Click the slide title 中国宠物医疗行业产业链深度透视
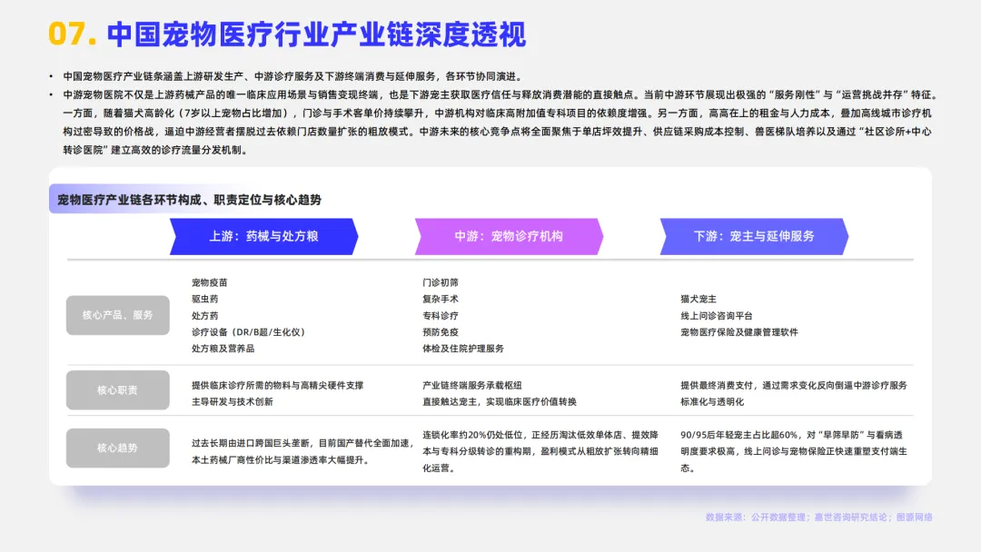The width and height of the screenshot is (981, 552). (316, 34)
